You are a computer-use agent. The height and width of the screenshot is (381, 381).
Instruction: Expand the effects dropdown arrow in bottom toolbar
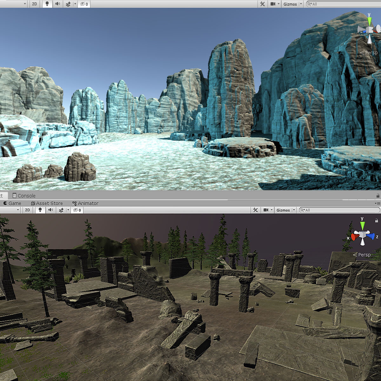click(68, 210)
